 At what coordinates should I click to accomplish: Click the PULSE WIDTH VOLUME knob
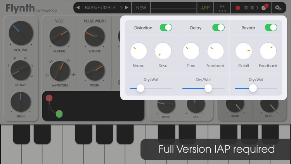pyautogui.click(x=94, y=36)
